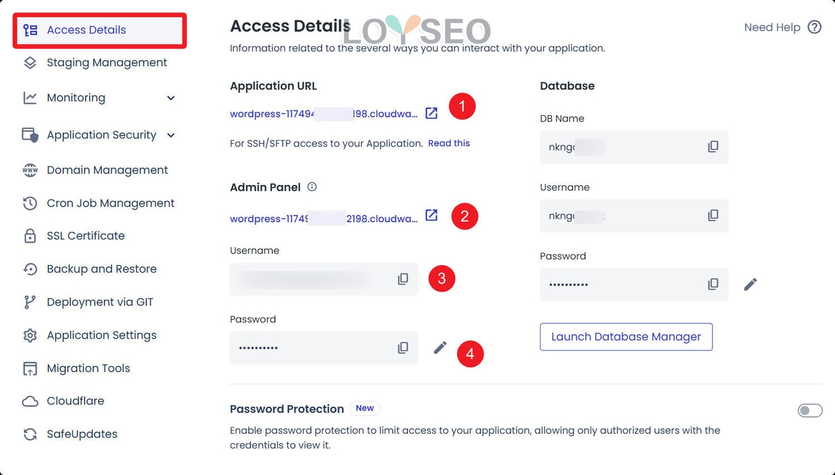The height and width of the screenshot is (475, 835).
Task: Click the Admin Panel password field
Action: 312,348
